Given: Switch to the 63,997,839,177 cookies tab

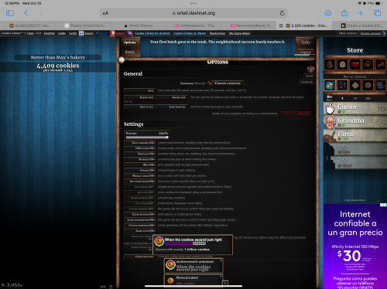Looking at the screenshot, I should [30, 25].
